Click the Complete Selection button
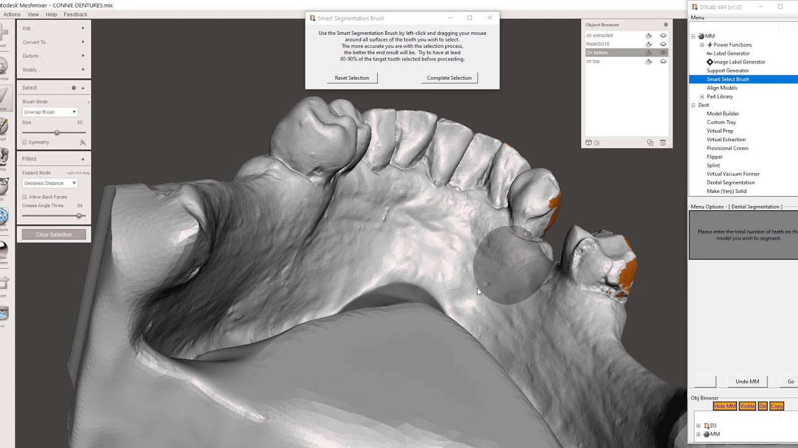This screenshot has width=798, height=448. [x=449, y=78]
